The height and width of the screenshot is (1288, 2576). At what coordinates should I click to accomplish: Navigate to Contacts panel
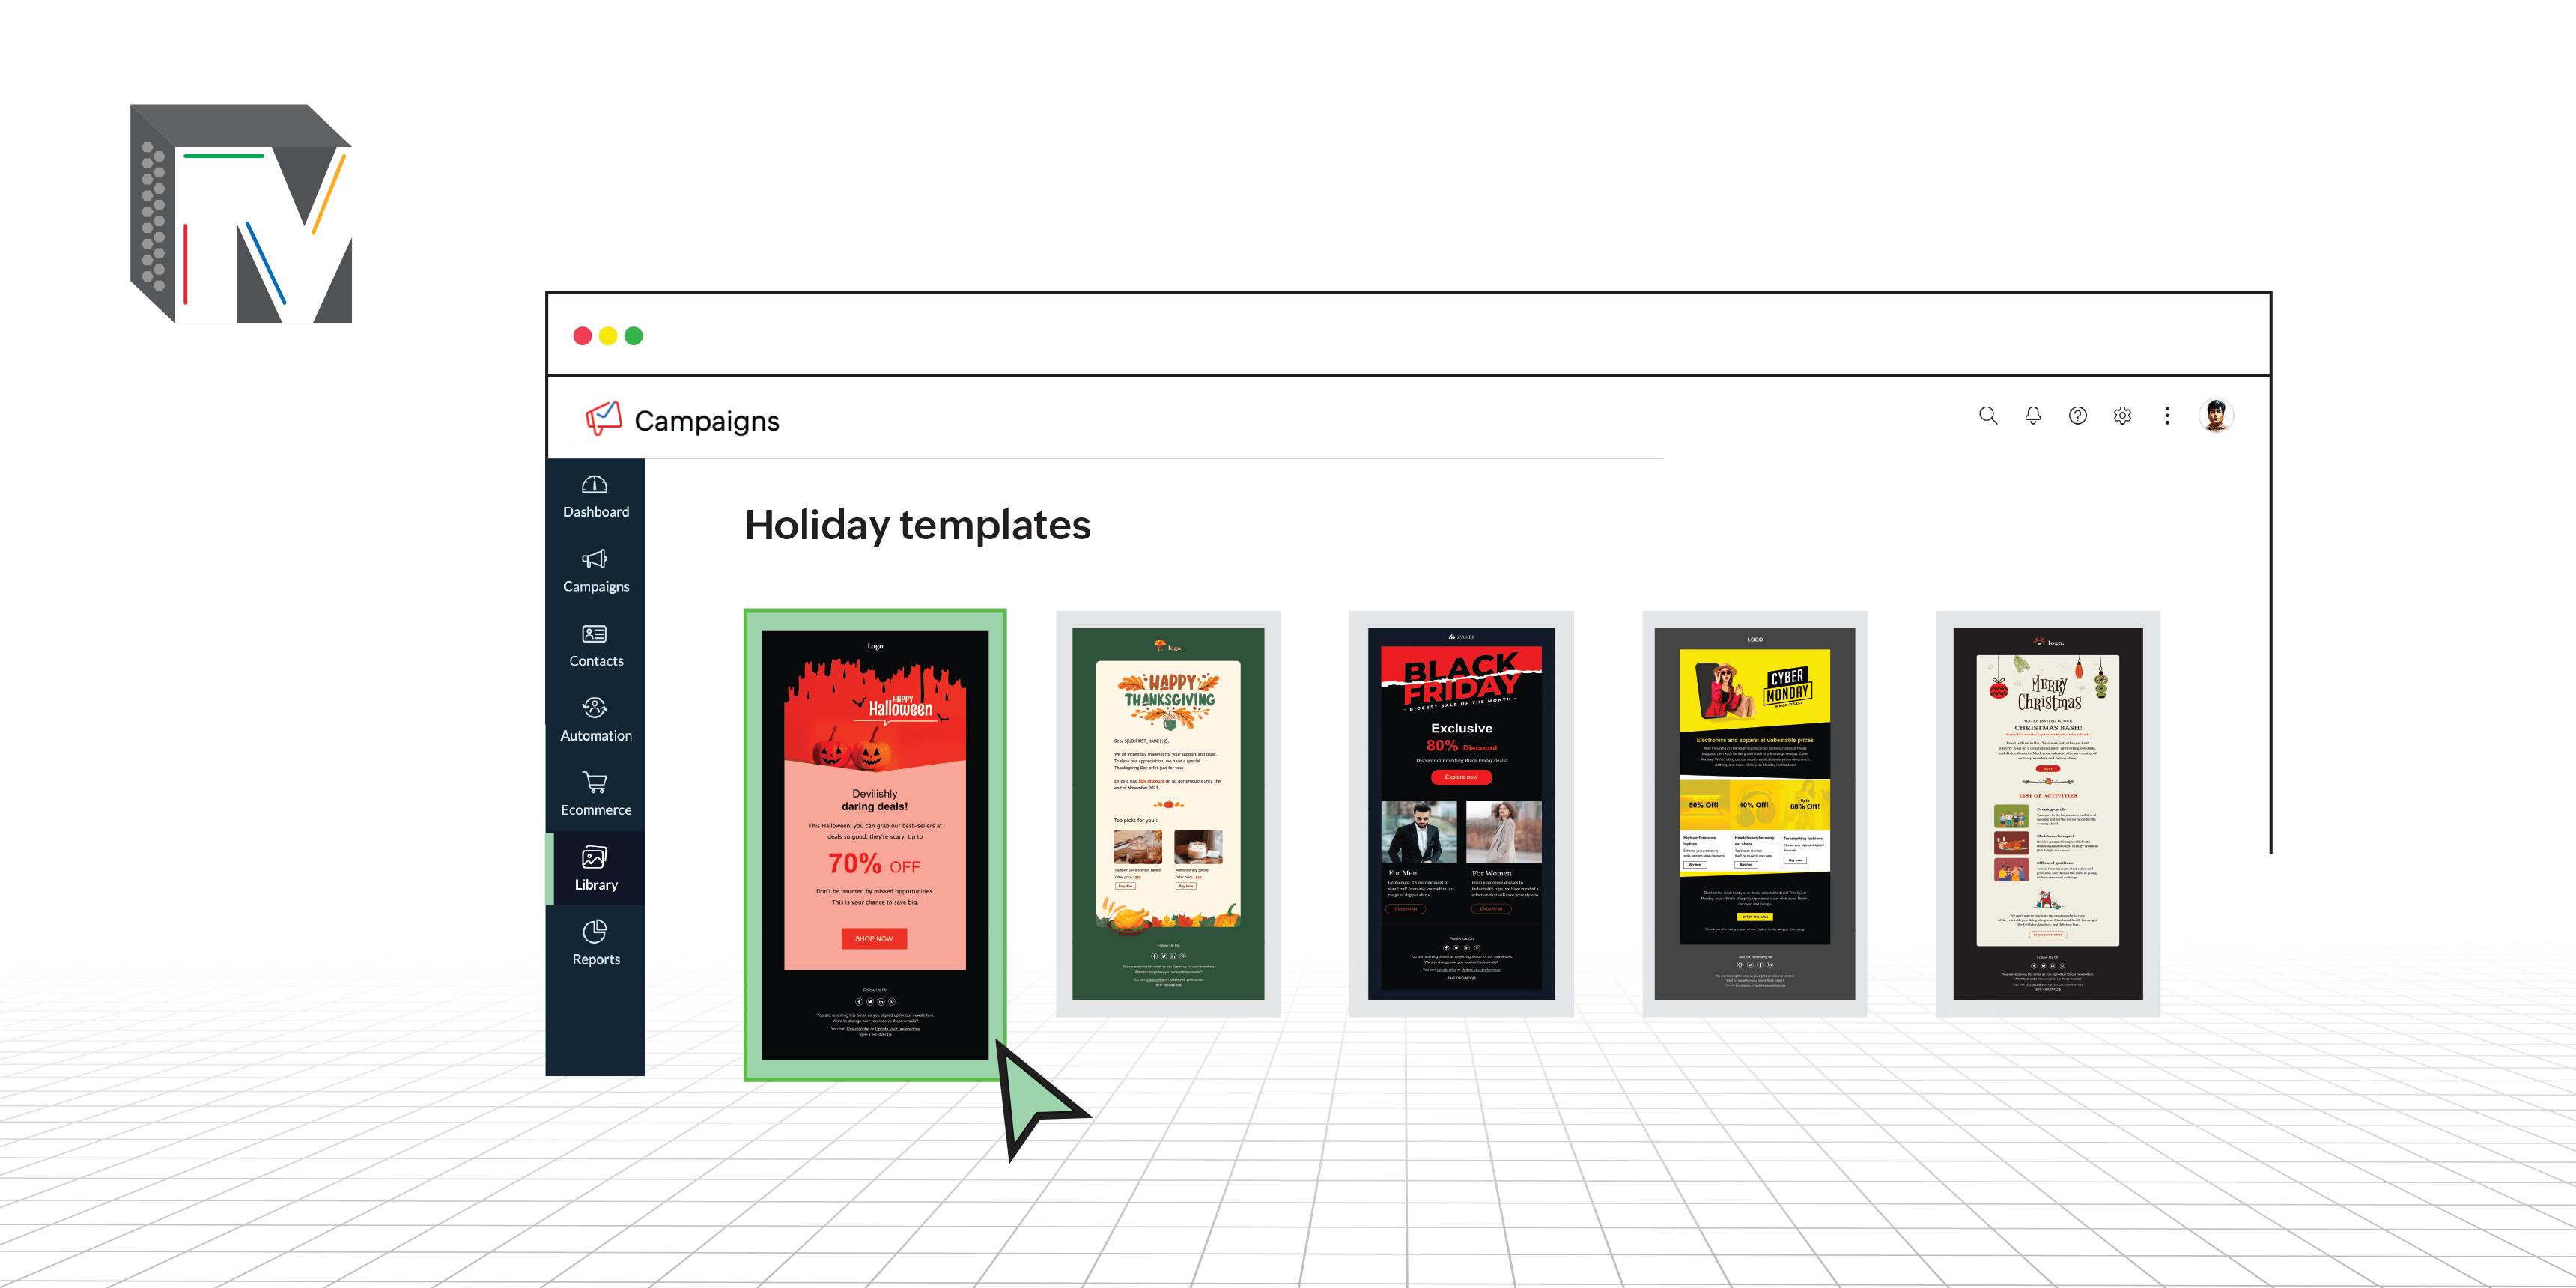[x=595, y=647]
